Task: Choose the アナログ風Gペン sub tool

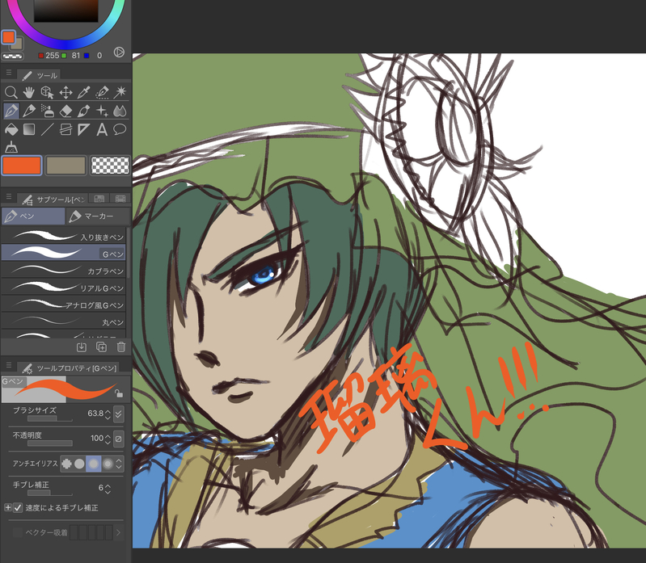Action: [63, 305]
